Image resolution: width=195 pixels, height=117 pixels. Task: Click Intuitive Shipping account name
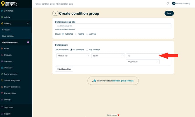[x=183, y=3]
